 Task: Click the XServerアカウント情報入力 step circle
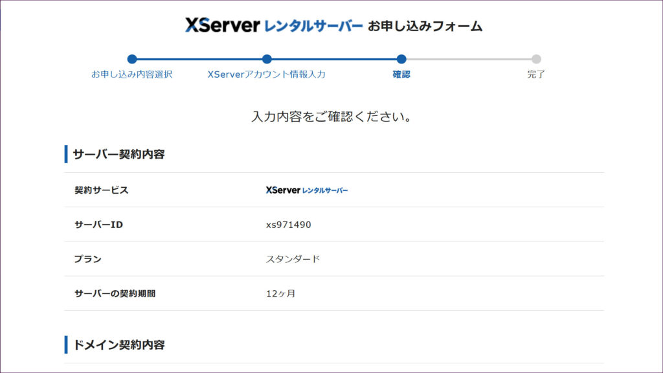point(267,59)
